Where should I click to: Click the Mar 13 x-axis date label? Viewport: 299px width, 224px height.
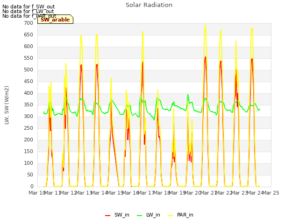click(x=84, y=193)
